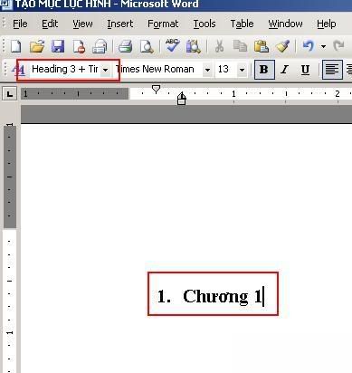Viewport: 352px width, 373px height.
Task: Save the document with the floppy disk icon
Action: pyautogui.click(x=58, y=47)
